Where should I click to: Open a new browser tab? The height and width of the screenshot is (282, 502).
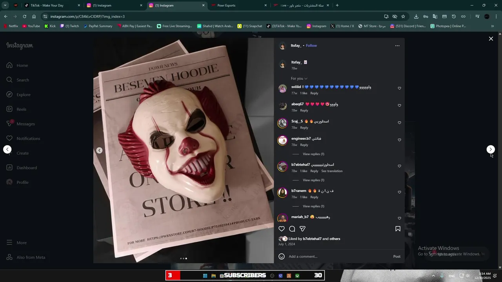(x=337, y=5)
